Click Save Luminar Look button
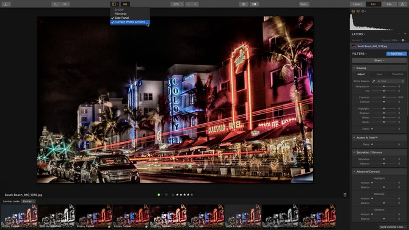 coord(391,227)
